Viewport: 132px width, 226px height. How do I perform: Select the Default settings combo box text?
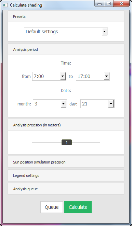coord(42,32)
